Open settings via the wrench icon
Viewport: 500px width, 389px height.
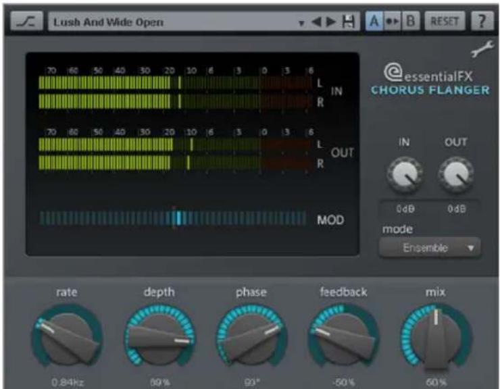coord(482,49)
